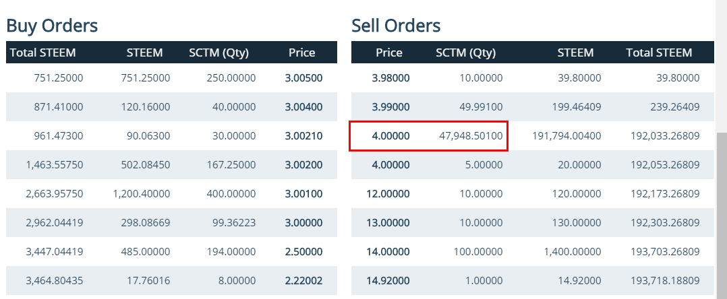Select the 13.00000 sell order price

coord(388,223)
